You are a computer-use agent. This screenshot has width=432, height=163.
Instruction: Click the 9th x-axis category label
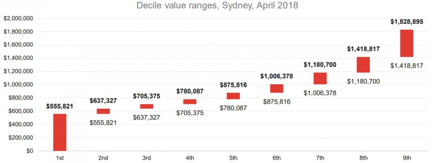point(407,158)
